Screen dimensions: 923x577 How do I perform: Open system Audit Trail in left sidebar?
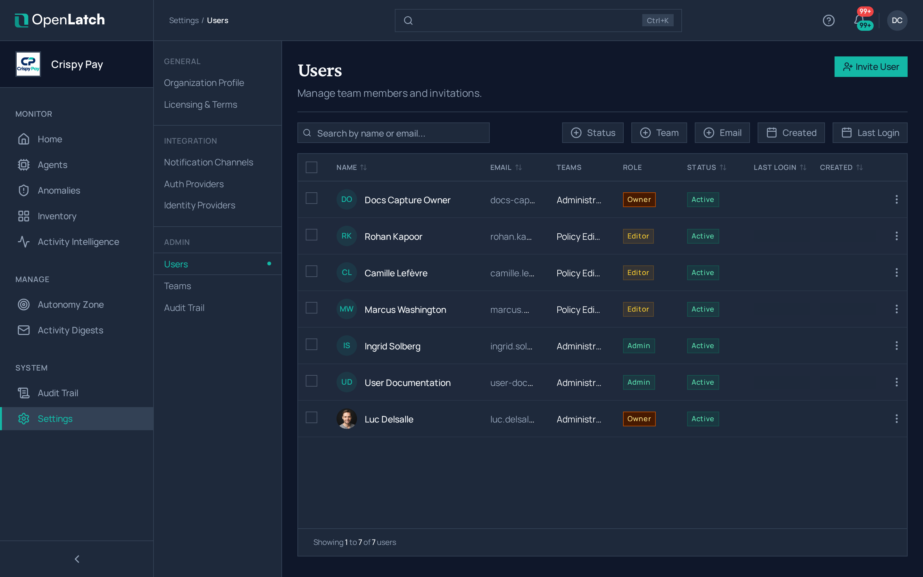(x=77, y=393)
